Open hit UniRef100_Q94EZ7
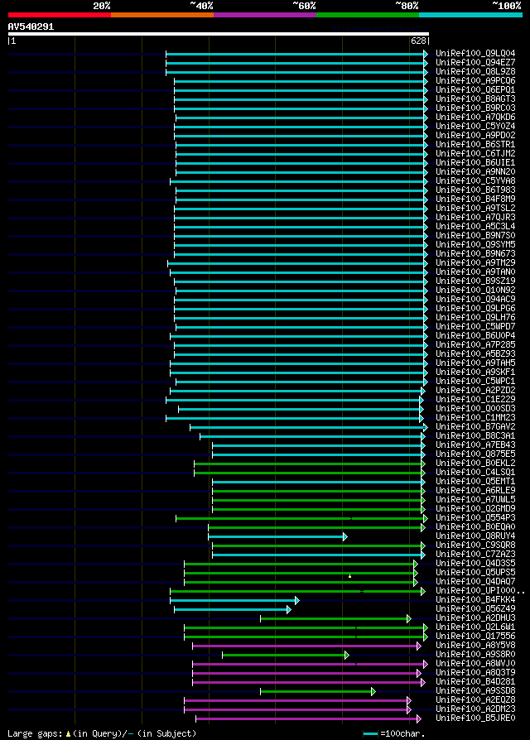The height and width of the screenshot is (740, 530). [x=475, y=62]
